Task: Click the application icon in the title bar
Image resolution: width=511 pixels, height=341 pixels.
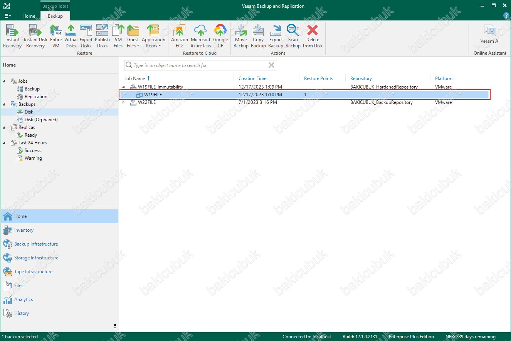Action: click(x=7, y=6)
